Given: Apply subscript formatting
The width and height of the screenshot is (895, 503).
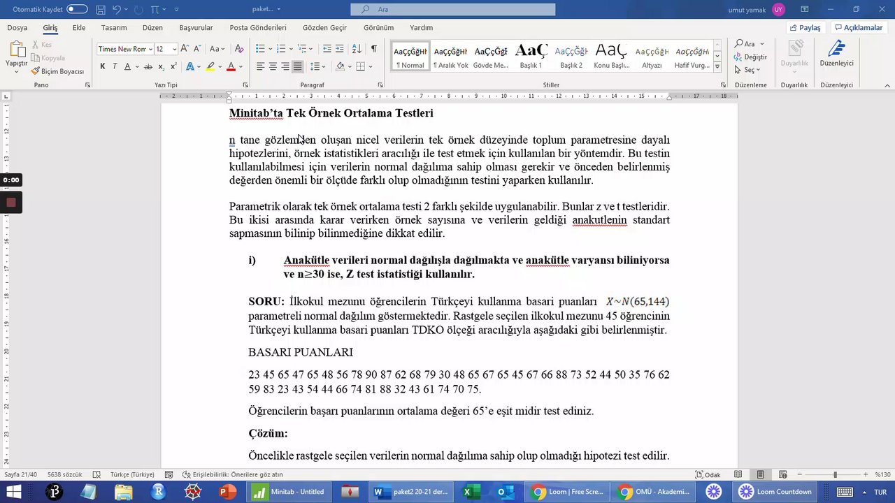Looking at the screenshot, I should click(161, 66).
